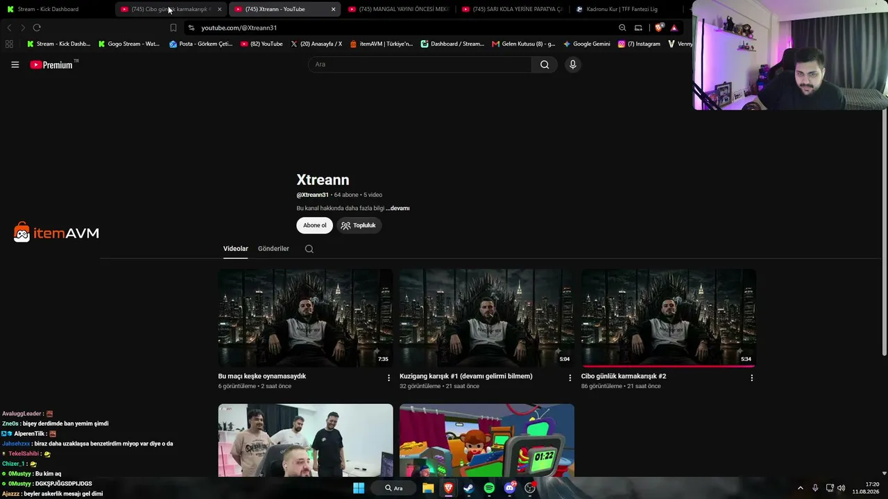Open options for "Kuzigang karışık #1" video
The height and width of the screenshot is (499, 888).
point(570,378)
